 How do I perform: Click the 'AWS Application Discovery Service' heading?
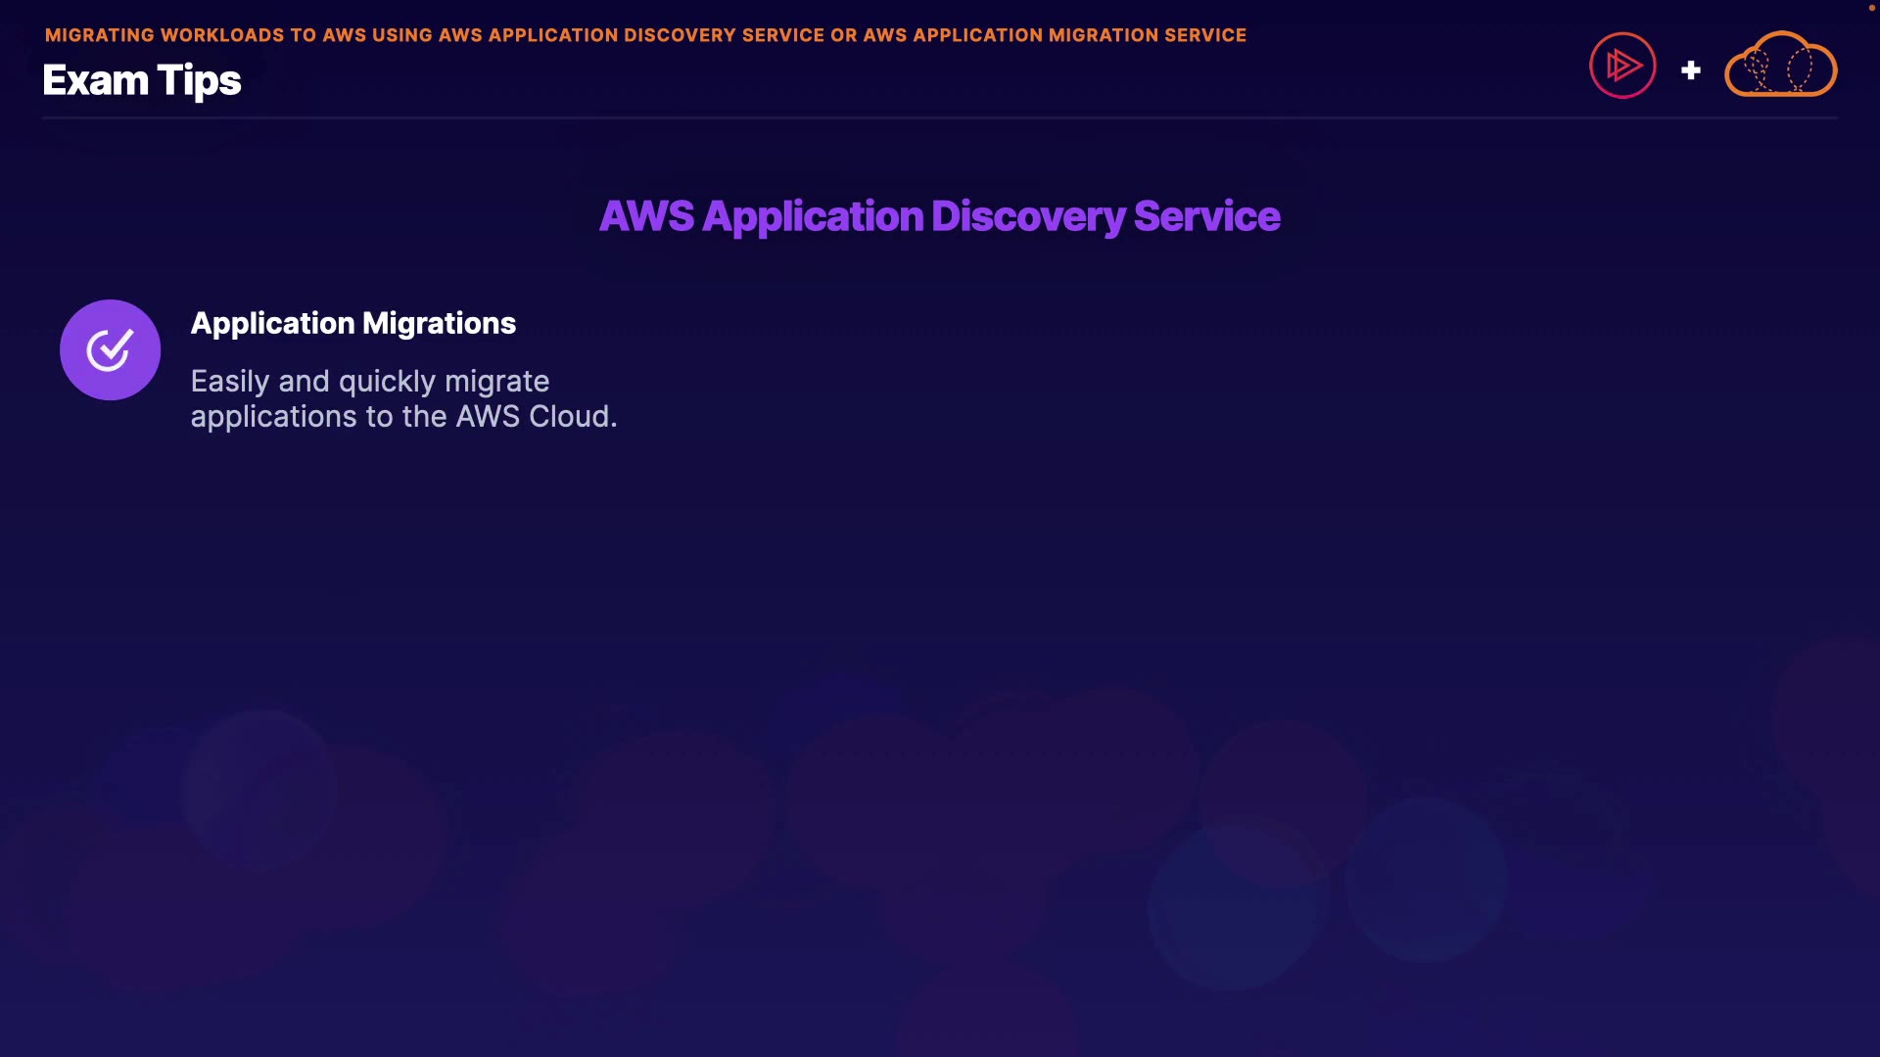(x=939, y=216)
